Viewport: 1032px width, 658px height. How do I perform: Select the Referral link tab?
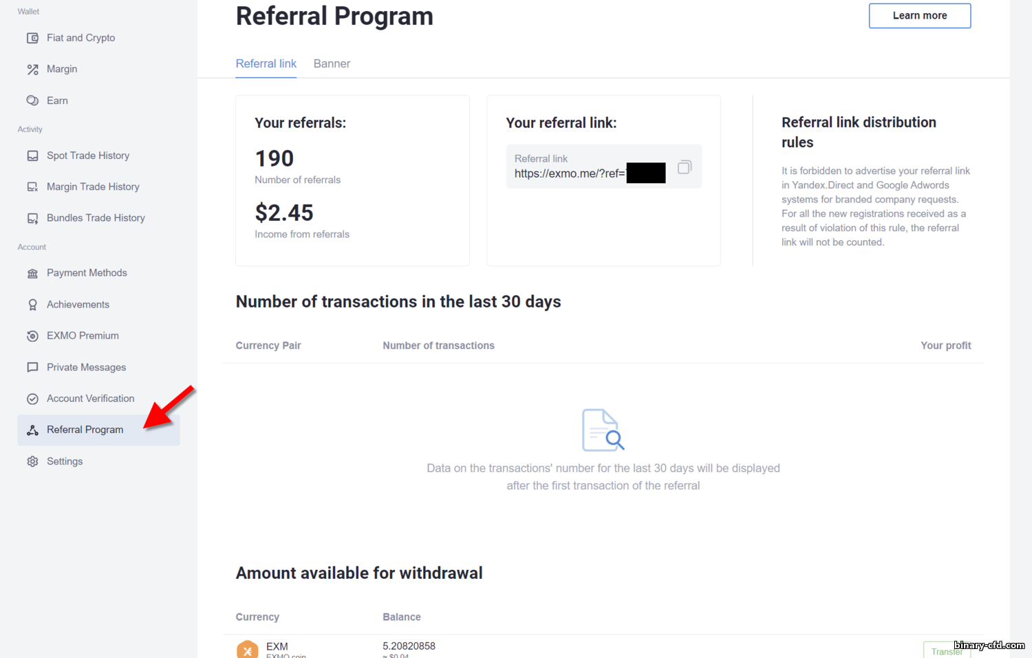[x=266, y=63]
